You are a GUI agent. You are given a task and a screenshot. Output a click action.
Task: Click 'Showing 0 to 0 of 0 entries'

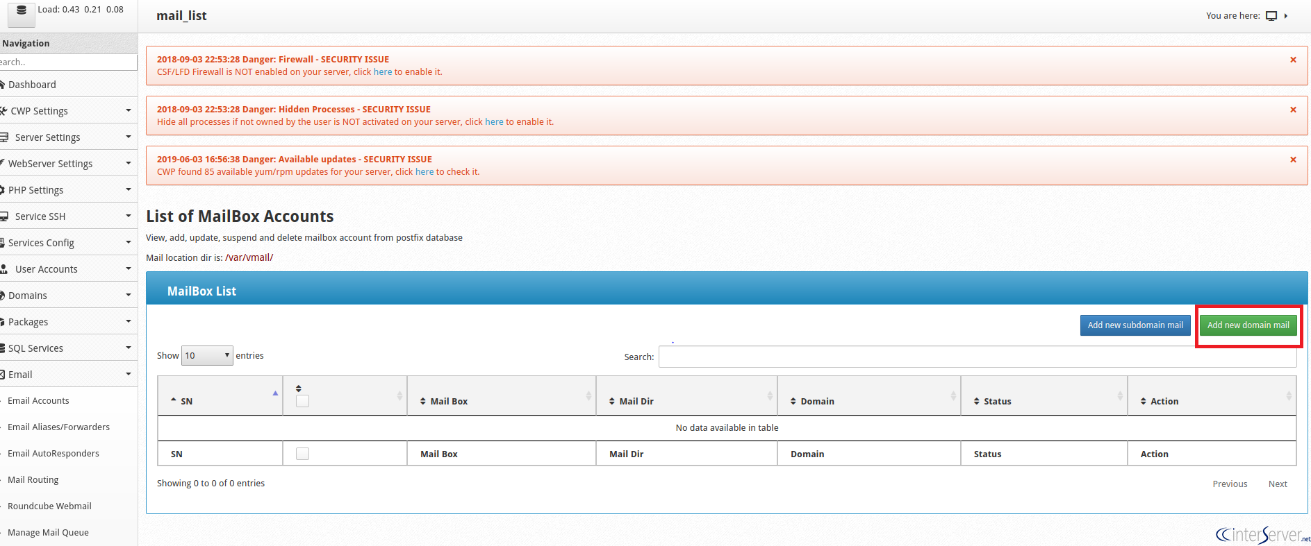coord(211,484)
